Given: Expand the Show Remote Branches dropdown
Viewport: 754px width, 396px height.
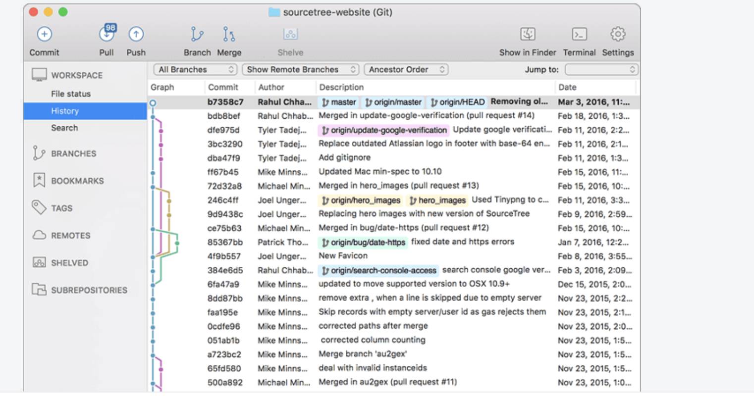Looking at the screenshot, I should pos(301,70).
